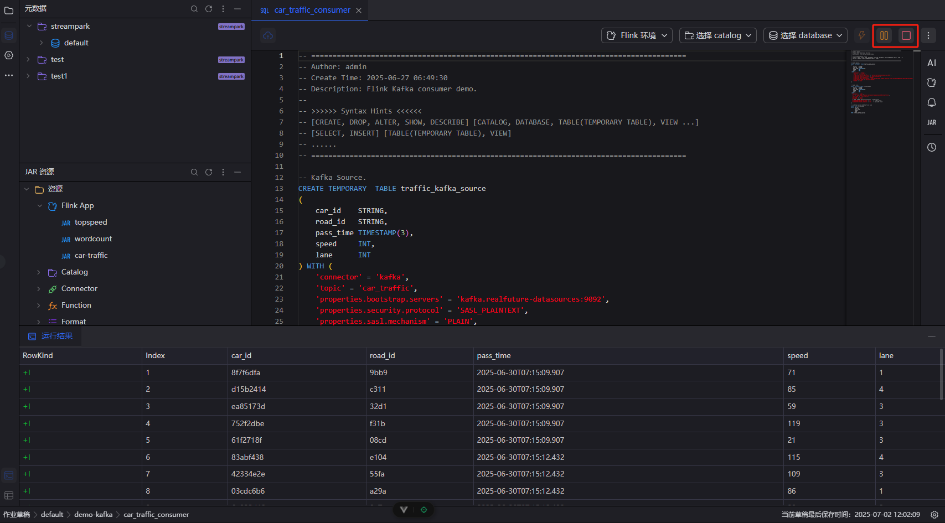Click the JAR icon in the right sidebar
The height and width of the screenshot is (523, 945).
pos(932,122)
